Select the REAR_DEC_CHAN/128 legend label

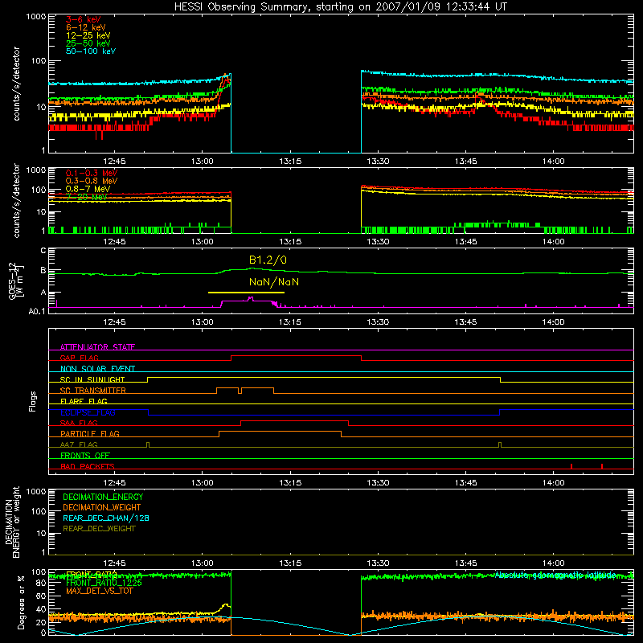(106, 518)
